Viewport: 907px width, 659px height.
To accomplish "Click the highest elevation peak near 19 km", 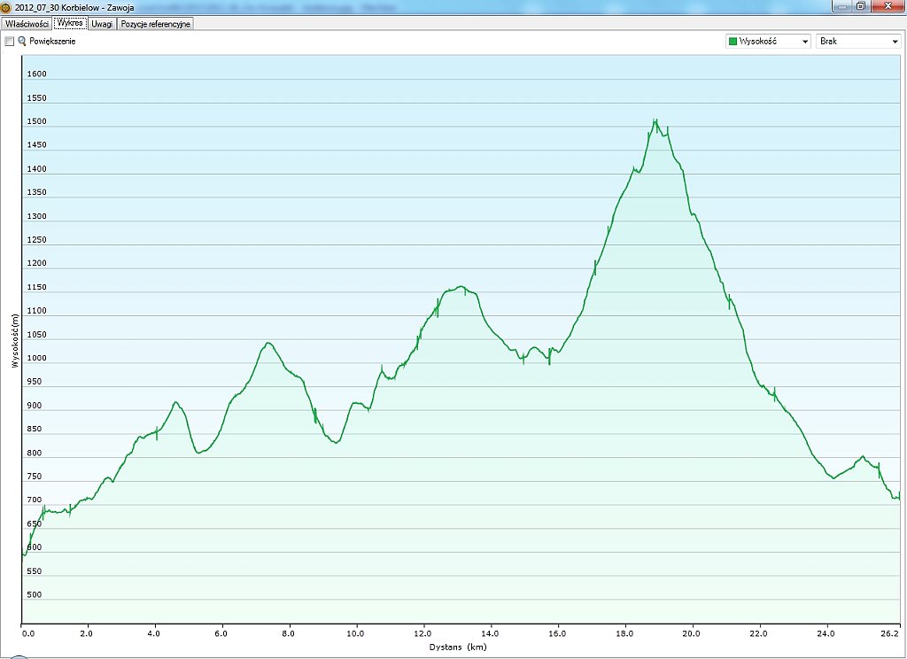I will (655, 120).
